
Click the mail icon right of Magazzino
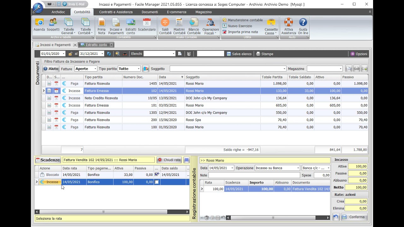coord(365,69)
